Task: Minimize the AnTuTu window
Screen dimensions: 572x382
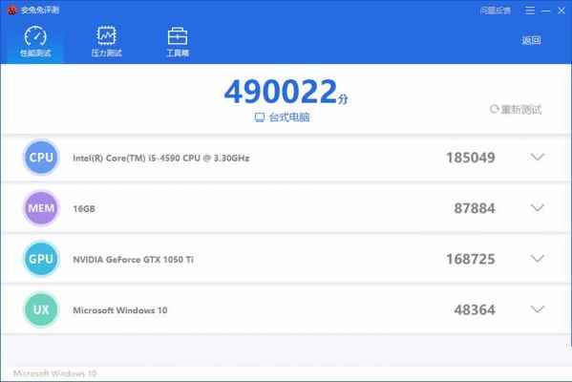Action: (545, 11)
